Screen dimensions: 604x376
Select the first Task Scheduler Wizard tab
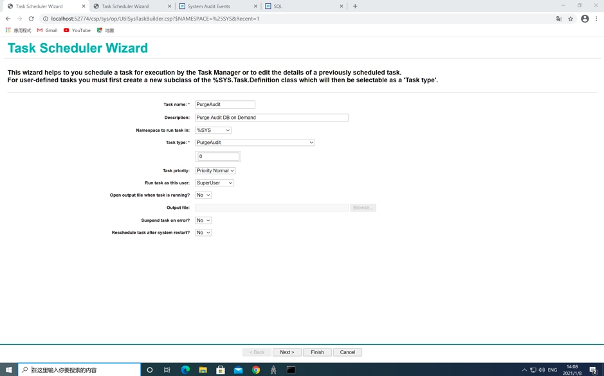[39, 6]
